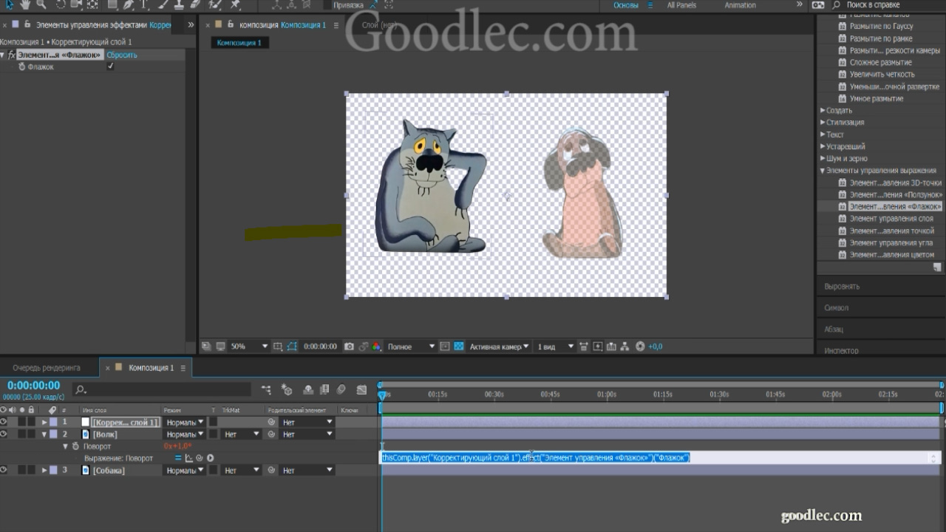Open Активная камера view dropdown

click(500, 347)
